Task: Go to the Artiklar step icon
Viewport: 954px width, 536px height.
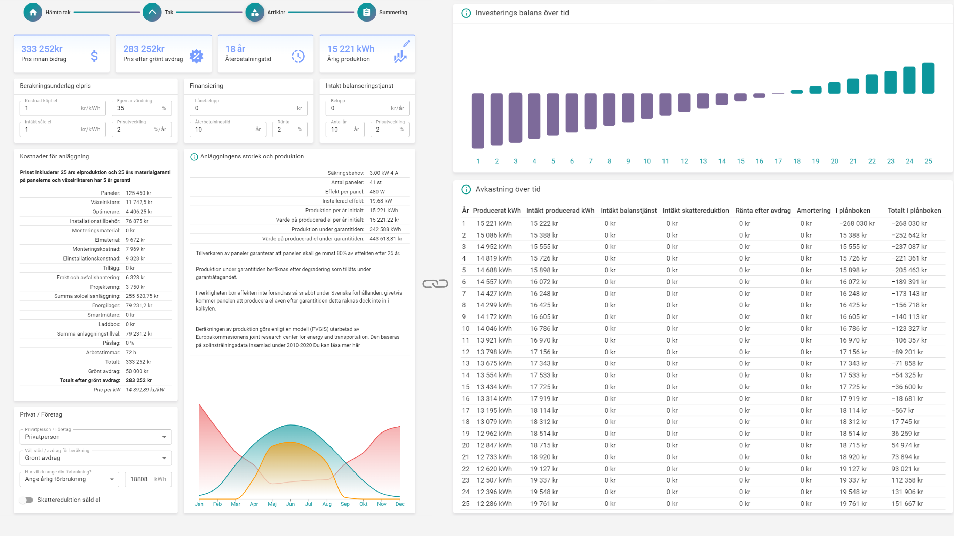Action: 254,12
